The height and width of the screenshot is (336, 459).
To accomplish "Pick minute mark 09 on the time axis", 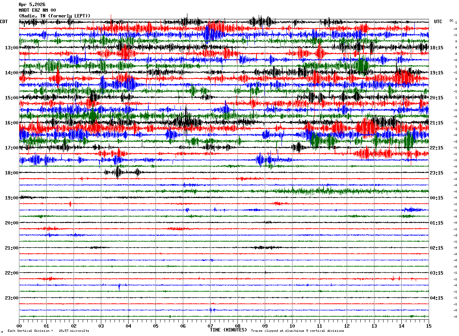I will 265,326.
